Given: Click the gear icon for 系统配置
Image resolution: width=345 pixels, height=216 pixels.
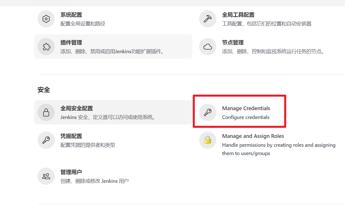Looking at the screenshot, I should (x=46, y=19).
